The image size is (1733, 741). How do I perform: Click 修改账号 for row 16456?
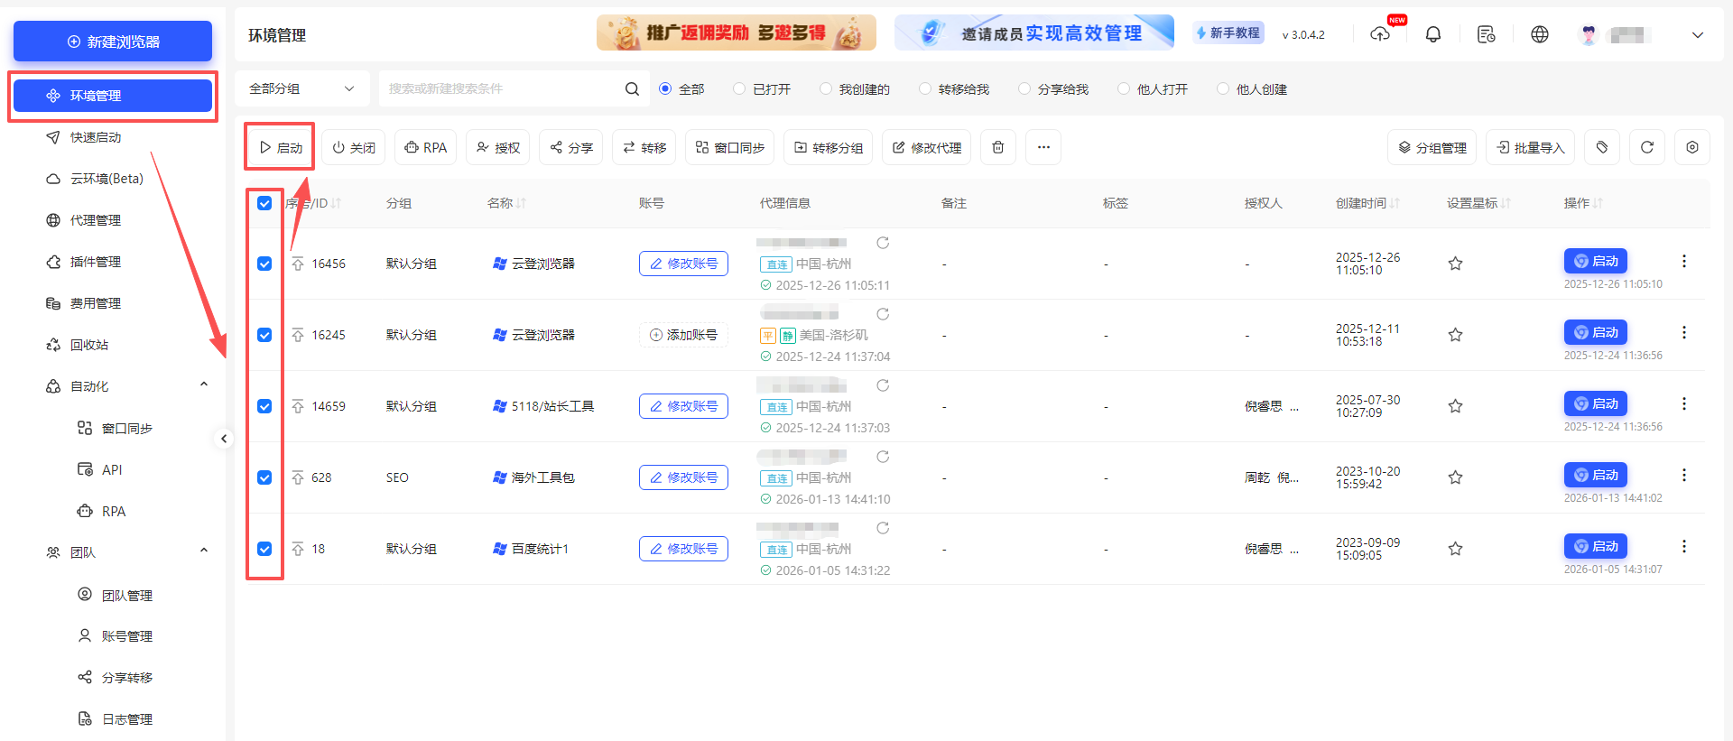pyautogui.click(x=683, y=264)
